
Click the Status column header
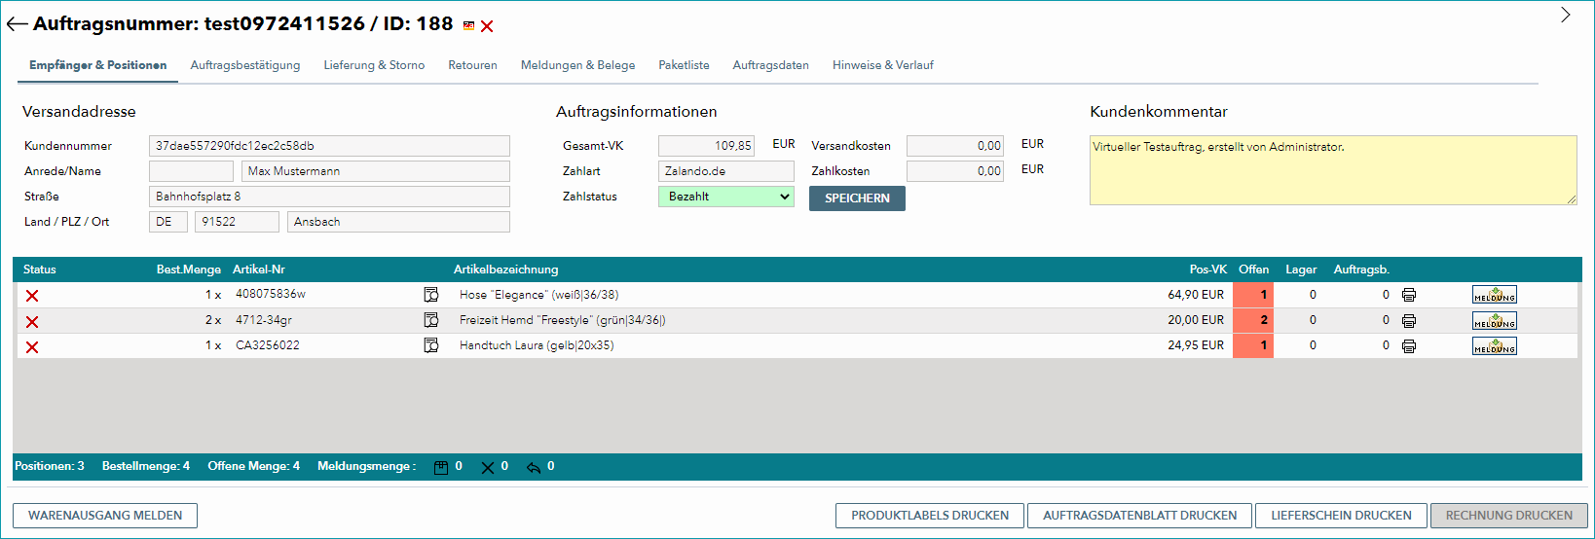(40, 269)
